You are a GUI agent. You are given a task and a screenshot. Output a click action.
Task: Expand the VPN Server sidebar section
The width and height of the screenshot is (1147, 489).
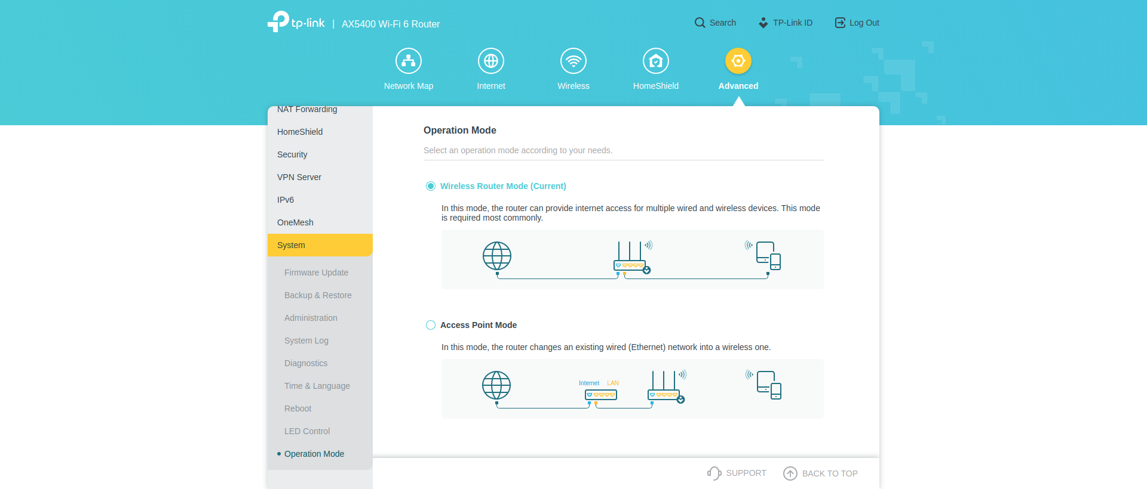(x=299, y=177)
